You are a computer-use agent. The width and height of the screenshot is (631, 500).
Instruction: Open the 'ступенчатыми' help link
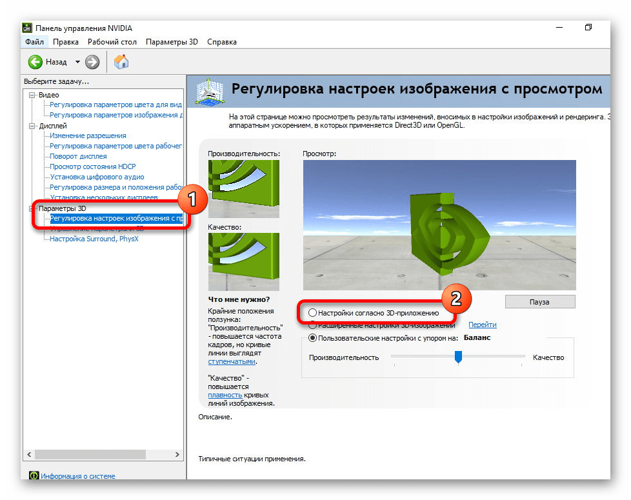click(232, 361)
